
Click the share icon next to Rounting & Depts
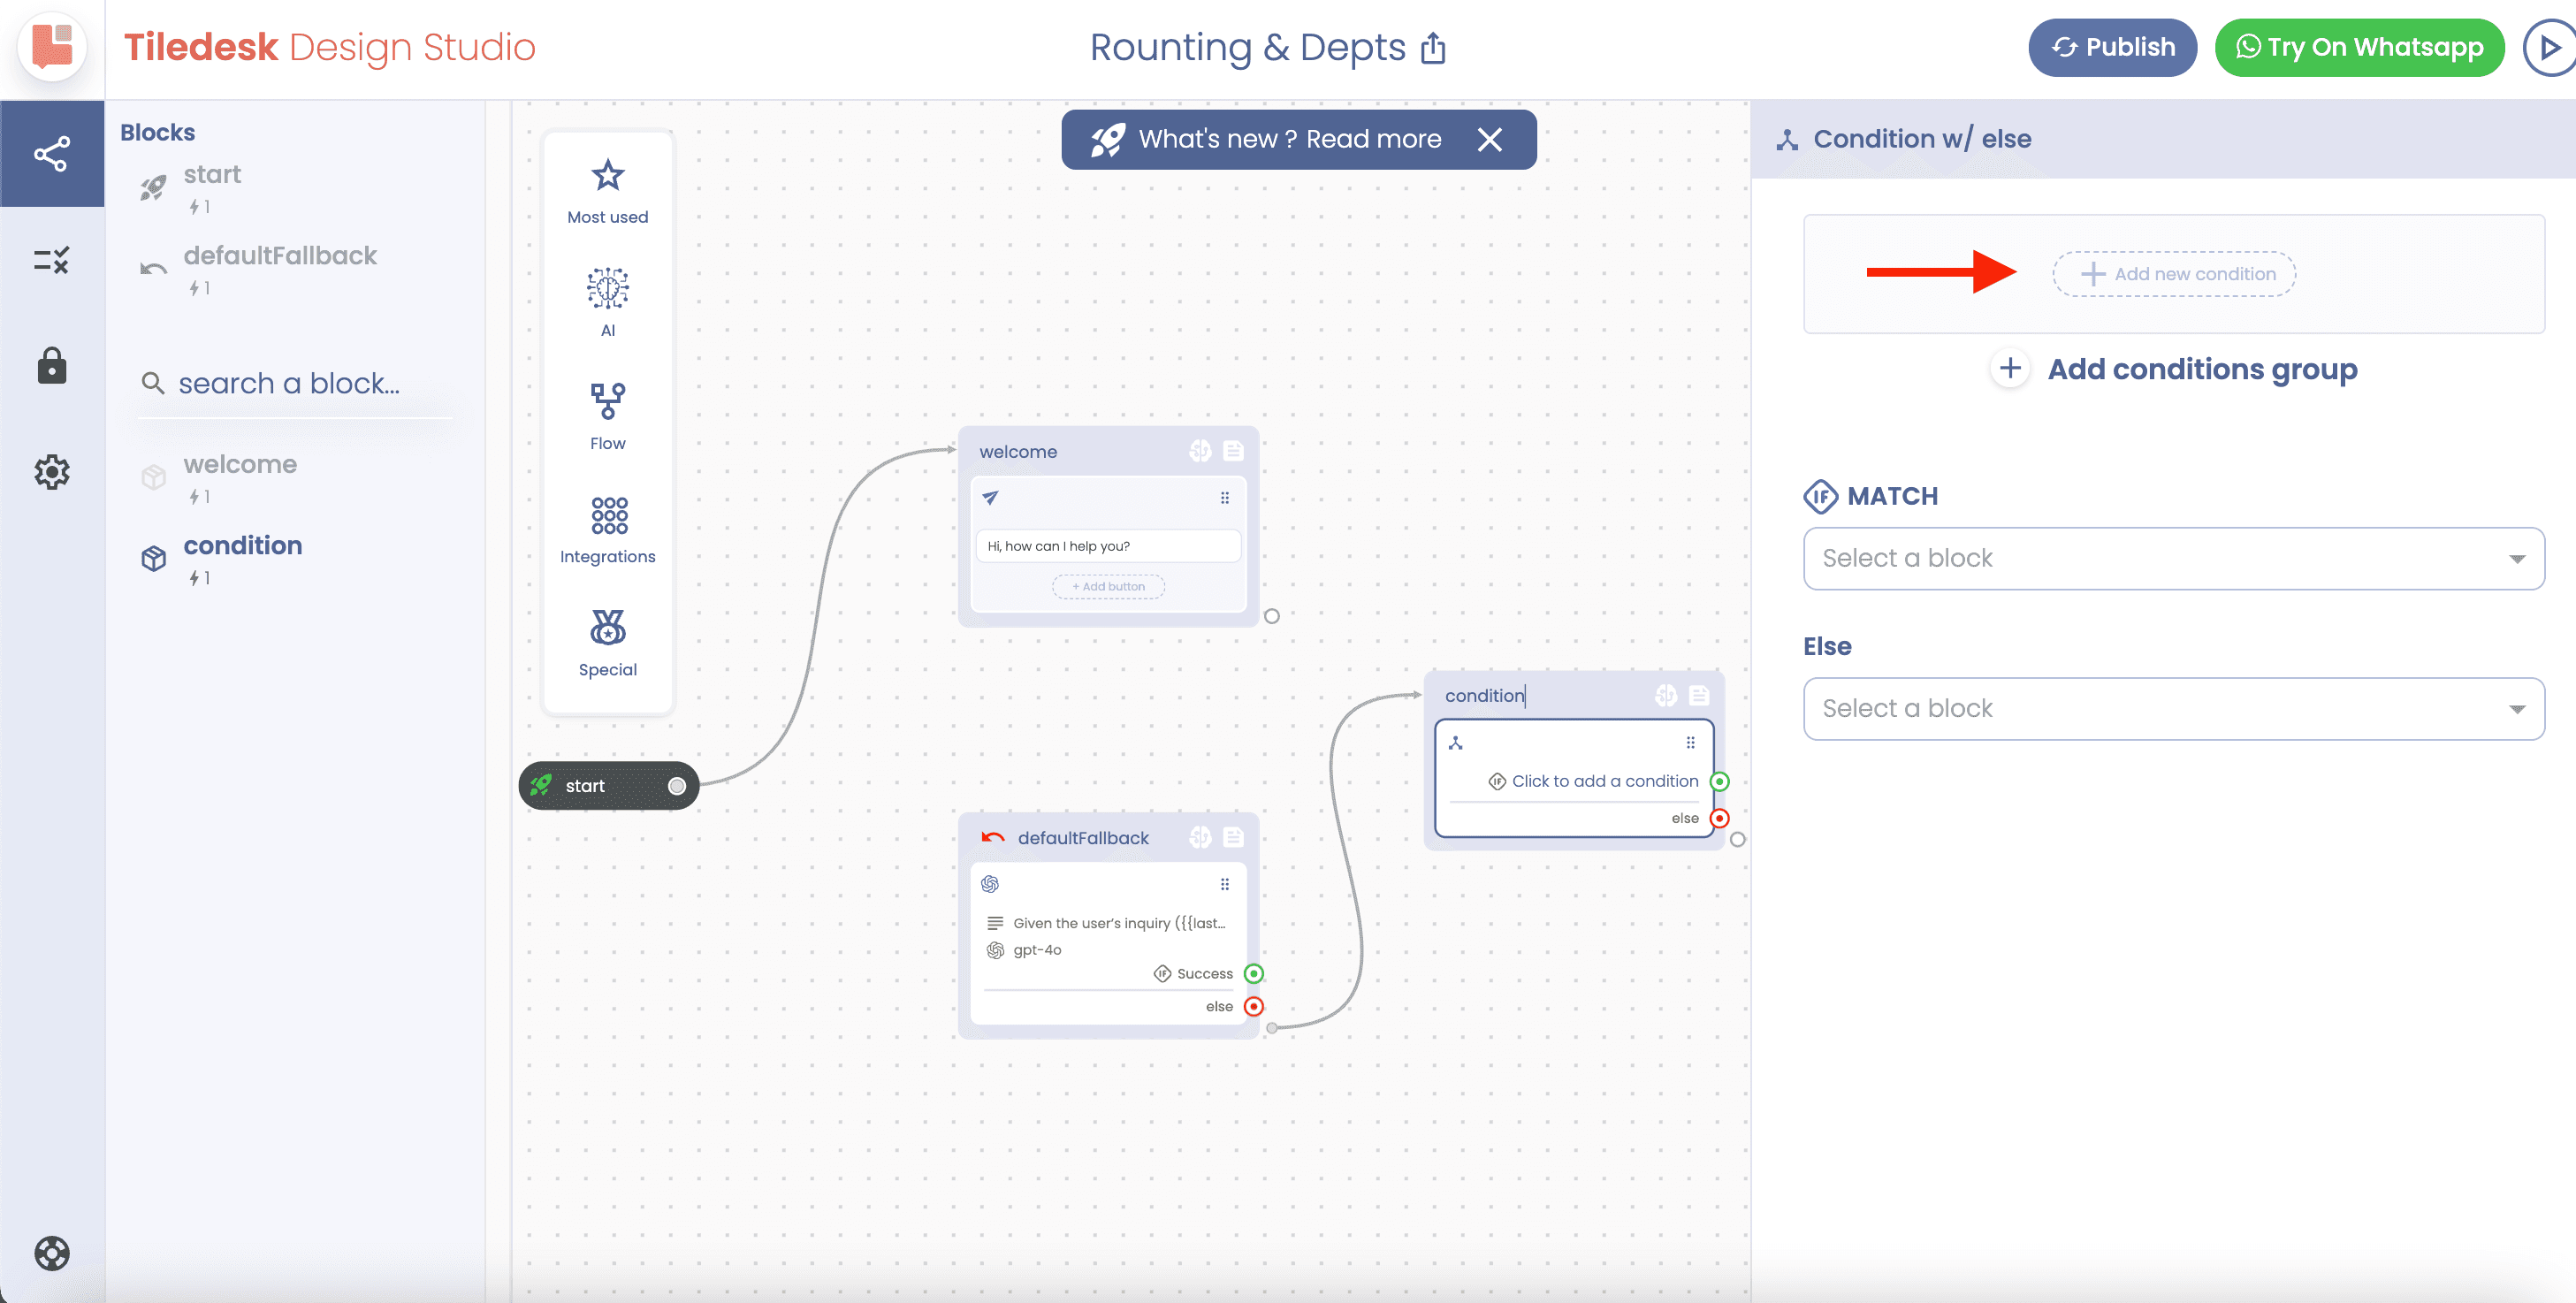1433,47
